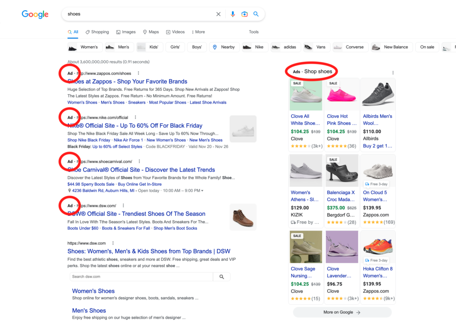Switch to the Maps tab
This screenshot has height=323, width=456.
click(x=151, y=32)
